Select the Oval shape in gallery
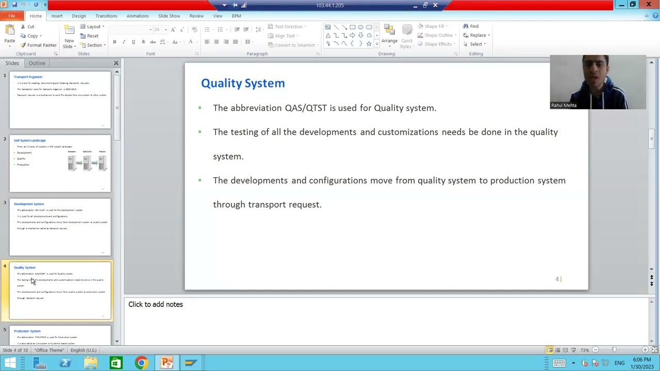Image resolution: width=660 pixels, height=371 pixels. point(360,27)
